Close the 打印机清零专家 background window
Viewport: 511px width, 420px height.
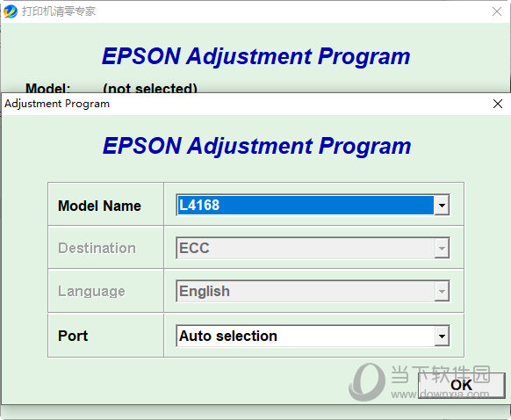coord(497,11)
